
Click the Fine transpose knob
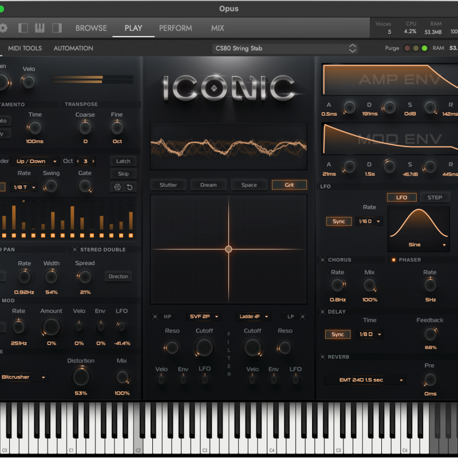[x=117, y=128]
